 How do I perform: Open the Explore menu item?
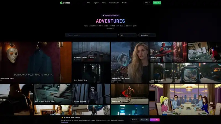coord(96,3)
